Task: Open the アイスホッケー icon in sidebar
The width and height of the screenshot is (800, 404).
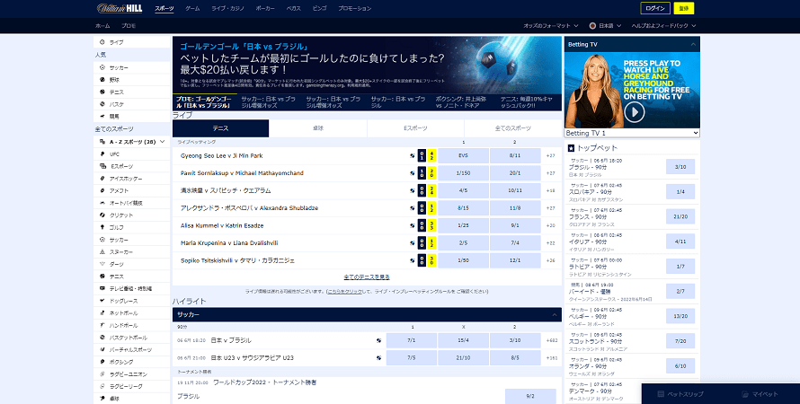Action: 102,179
